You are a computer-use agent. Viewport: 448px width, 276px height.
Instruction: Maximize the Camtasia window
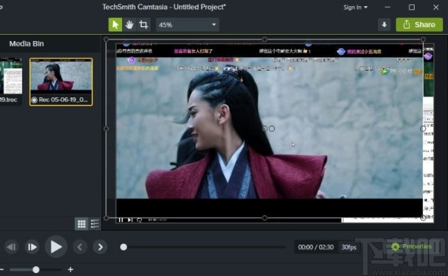click(412, 7)
